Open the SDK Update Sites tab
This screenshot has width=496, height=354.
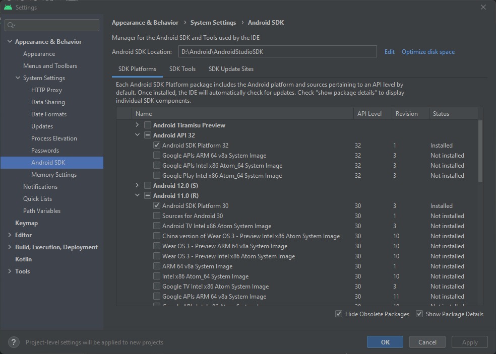point(231,69)
